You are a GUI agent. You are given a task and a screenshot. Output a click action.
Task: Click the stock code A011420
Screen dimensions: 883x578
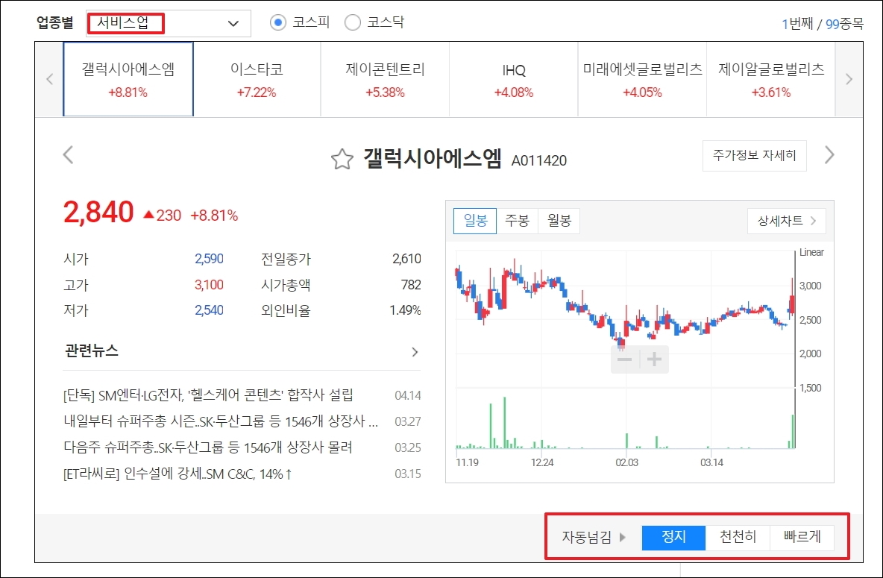coord(539,161)
